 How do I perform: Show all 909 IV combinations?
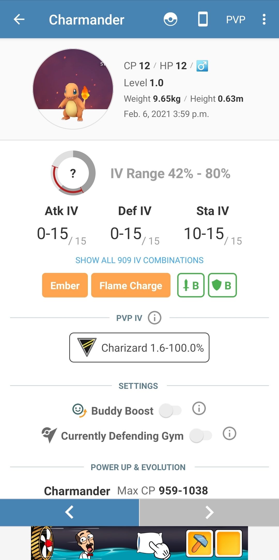tap(139, 260)
